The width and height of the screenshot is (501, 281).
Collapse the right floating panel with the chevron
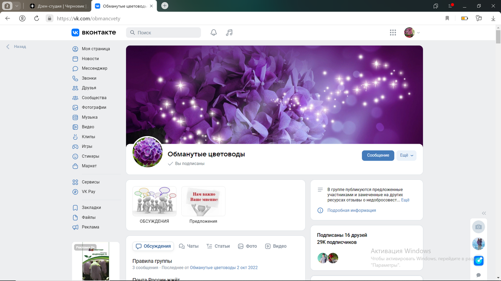pos(484,213)
